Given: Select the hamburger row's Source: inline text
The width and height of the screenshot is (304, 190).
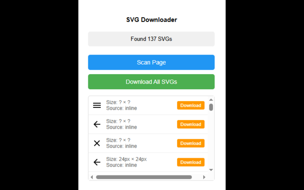Looking at the screenshot, I should [x=122, y=108].
